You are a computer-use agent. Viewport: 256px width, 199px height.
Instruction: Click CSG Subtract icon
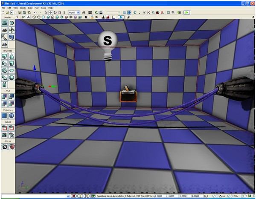click(12, 97)
